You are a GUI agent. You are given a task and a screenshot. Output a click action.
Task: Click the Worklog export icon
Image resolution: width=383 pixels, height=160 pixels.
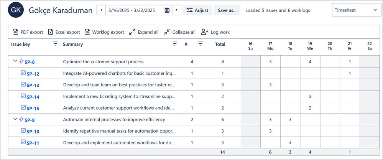click(87, 32)
